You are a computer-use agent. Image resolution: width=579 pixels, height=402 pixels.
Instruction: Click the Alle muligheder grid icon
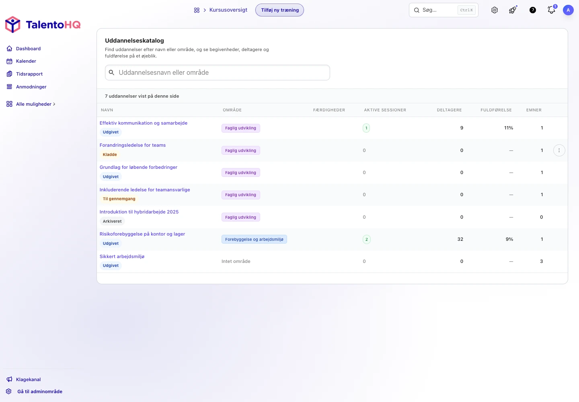tap(9, 104)
